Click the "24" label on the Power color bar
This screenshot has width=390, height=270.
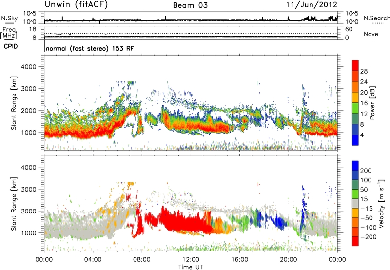tap(364, 82)
